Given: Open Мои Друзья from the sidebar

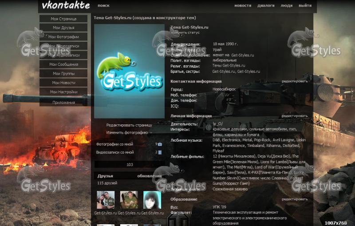Looking at the screenshot, I should click(x=63, y=28).
